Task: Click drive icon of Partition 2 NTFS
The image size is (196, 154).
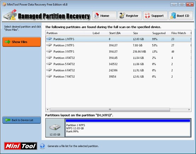Action: (x=49, y=45)
